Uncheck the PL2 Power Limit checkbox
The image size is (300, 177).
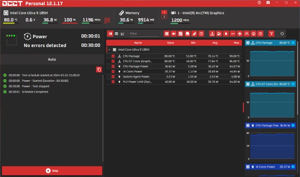click(113, 81)
